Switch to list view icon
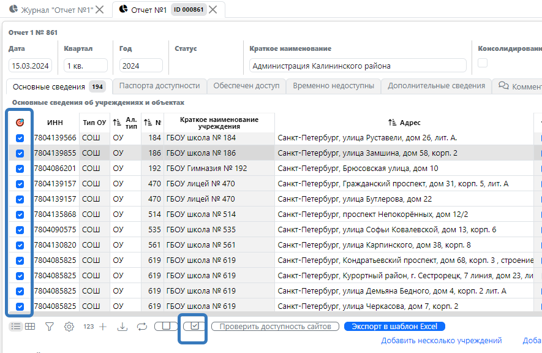Viewport: 542px width, 353px height. (15, 327)
